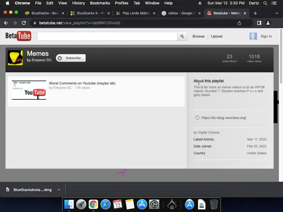Image resolution: width=283 pixels, height=212 pixels.
Task: Open the Profiles menu
Action: pyautogui.click(x=122, y=3)
